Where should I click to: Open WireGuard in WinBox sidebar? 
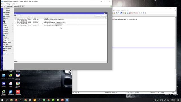tap(7, 16)
